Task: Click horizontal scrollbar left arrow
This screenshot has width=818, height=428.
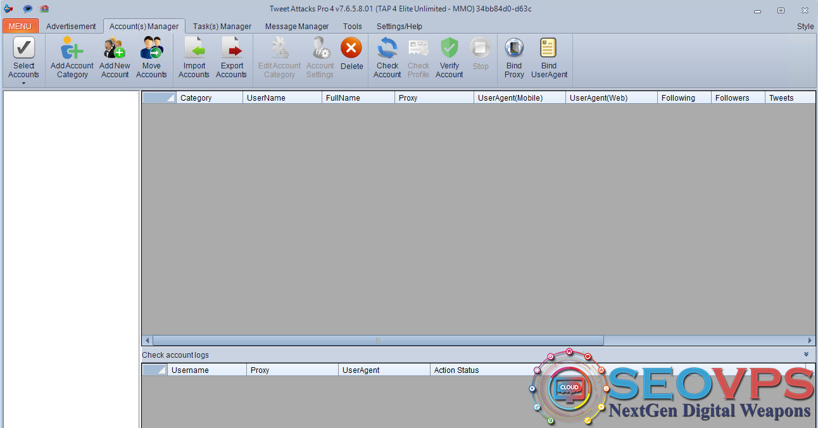Action: (x=148, y=341)
